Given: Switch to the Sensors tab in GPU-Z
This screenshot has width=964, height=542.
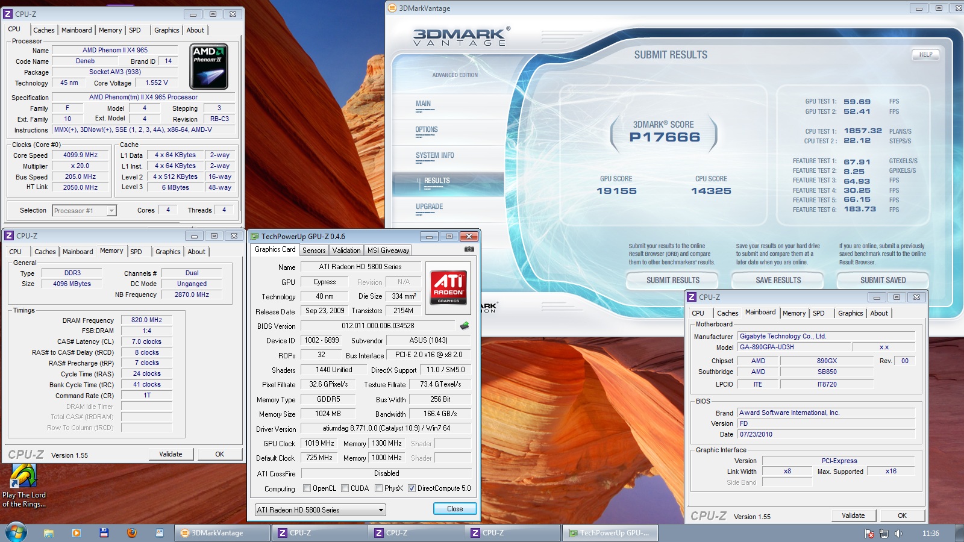Looking at the screenshot, I should (314, 251).
